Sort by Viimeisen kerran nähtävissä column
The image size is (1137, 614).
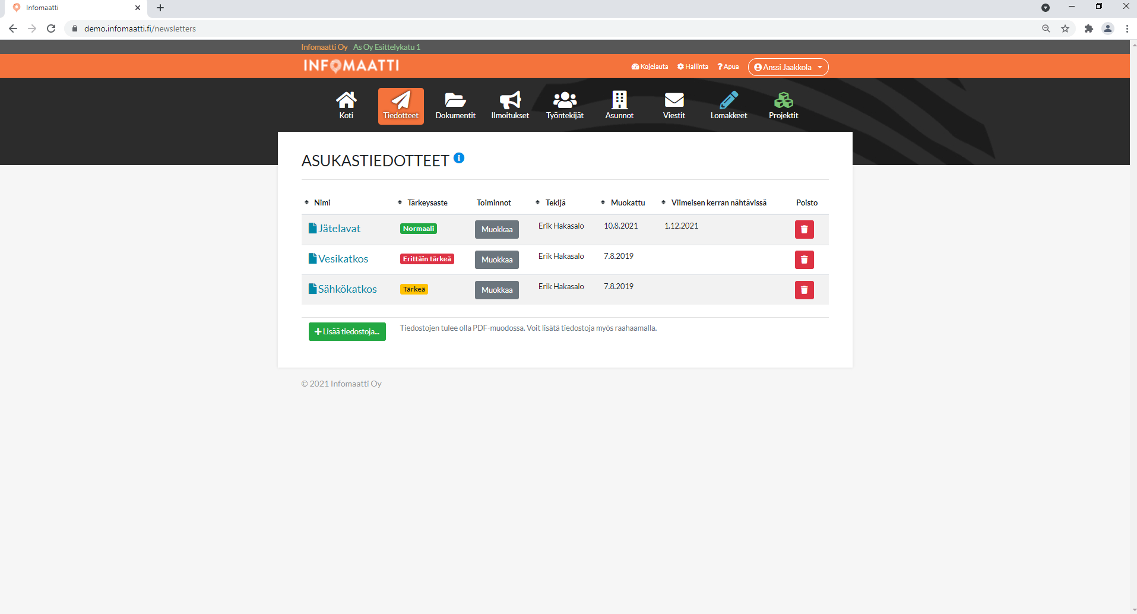[714, 202]
